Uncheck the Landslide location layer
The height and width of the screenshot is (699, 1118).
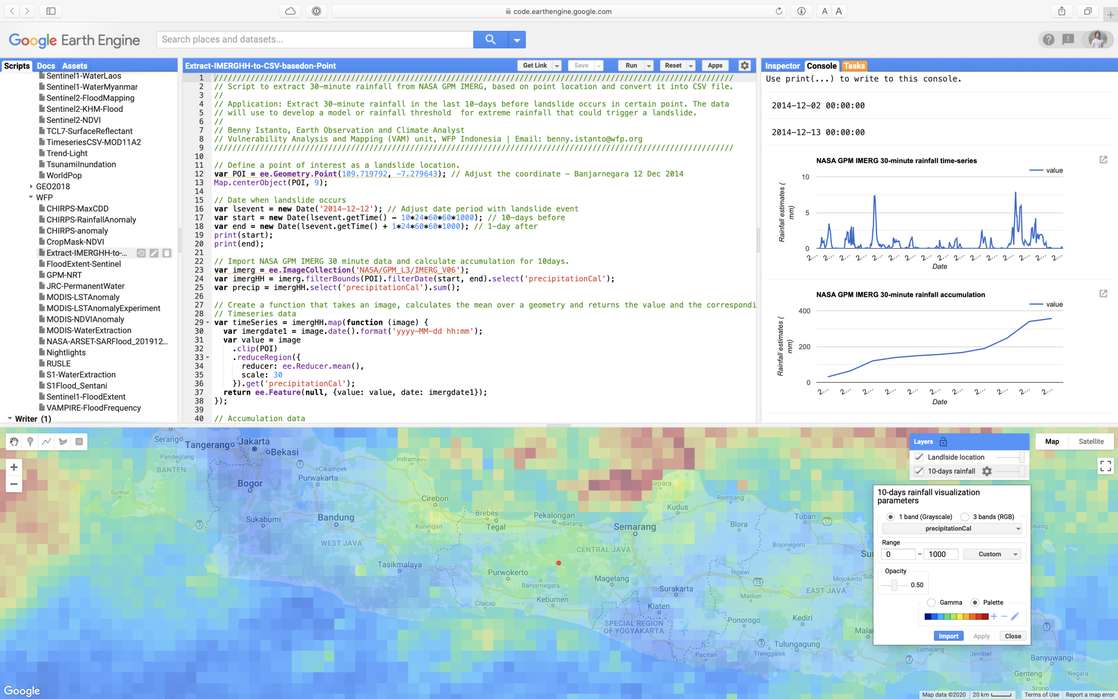(919, 457)
